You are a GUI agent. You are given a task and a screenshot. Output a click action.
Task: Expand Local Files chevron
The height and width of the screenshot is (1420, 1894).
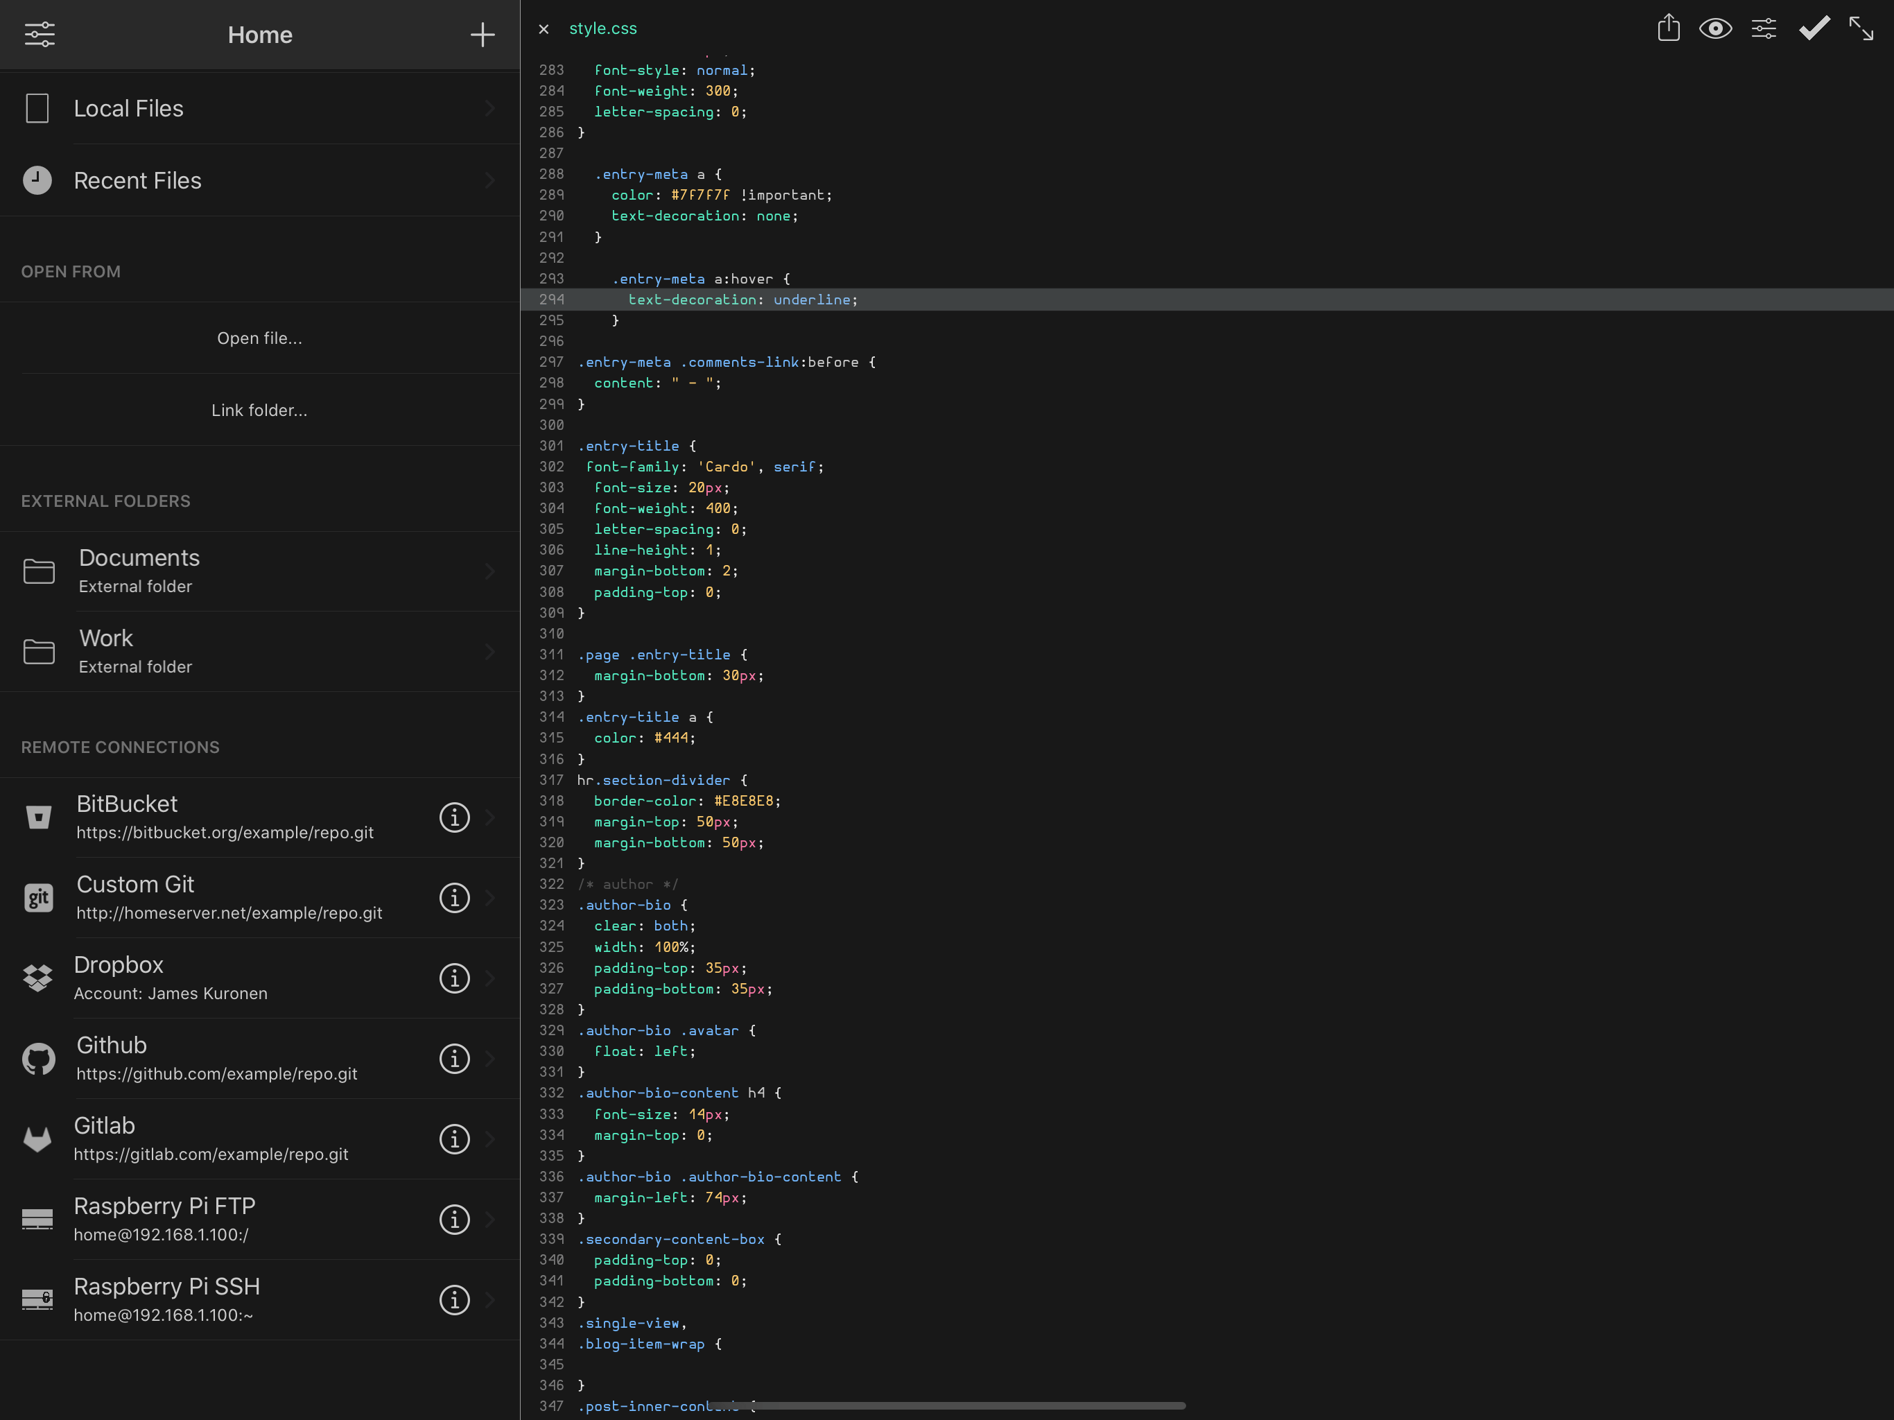click(x=489, y=108)
